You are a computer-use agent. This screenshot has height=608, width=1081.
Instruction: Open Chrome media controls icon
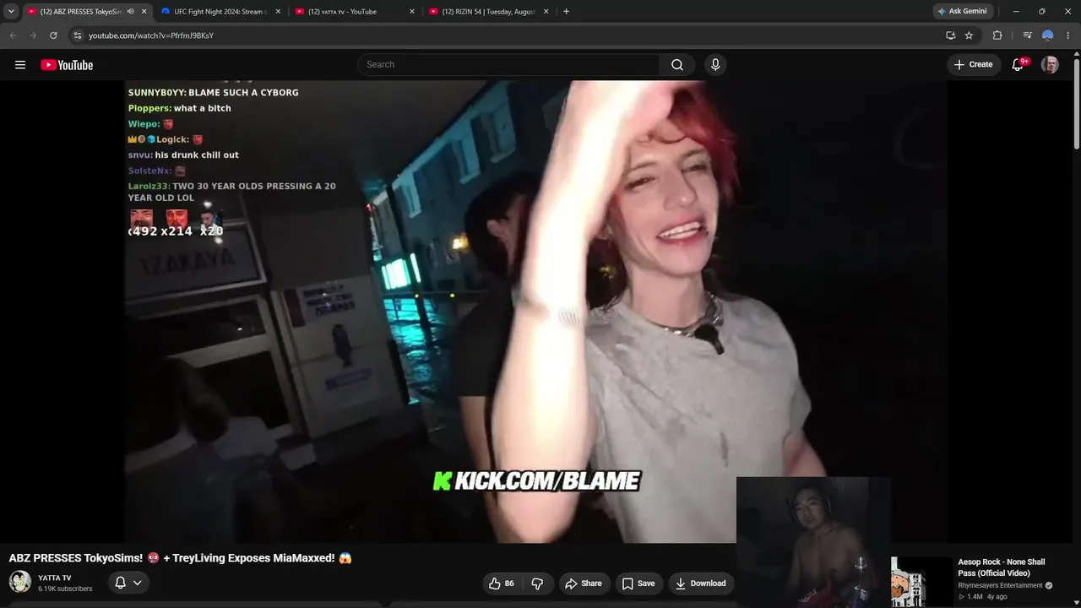click(x=1027, y=35)
